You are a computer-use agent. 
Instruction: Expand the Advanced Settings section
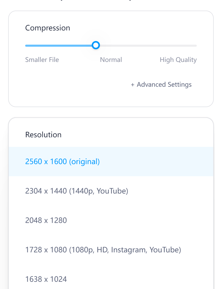(x=161, y=84)
